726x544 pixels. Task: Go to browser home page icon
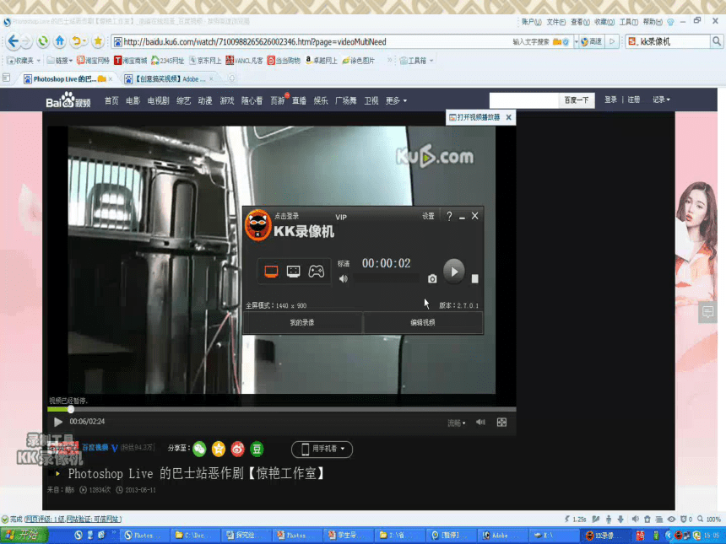pyautogui.click(x=60, y=41)
